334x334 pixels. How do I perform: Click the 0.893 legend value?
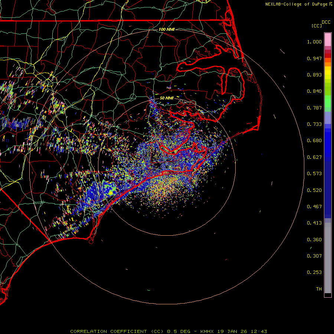pos(314,75)
